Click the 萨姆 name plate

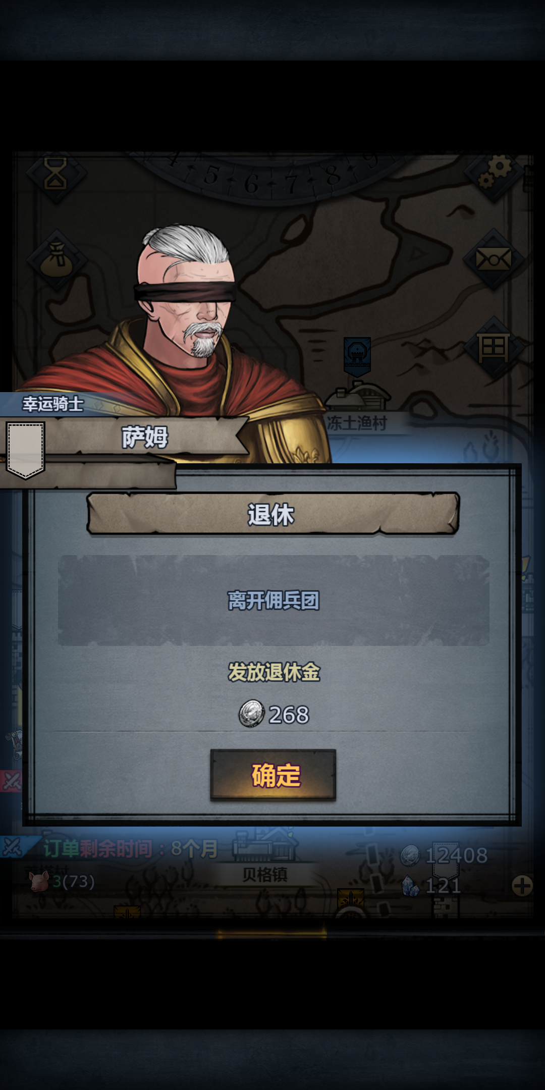(x=145, y=437)
